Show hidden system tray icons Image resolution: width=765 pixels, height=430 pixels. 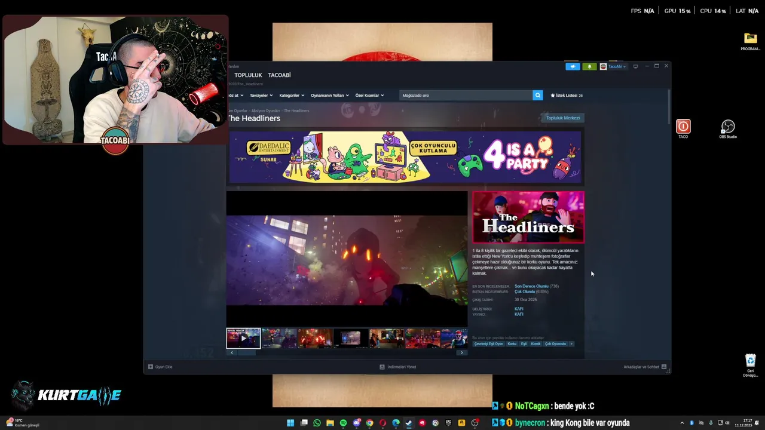pyautogui.click(x=682, y=423)
